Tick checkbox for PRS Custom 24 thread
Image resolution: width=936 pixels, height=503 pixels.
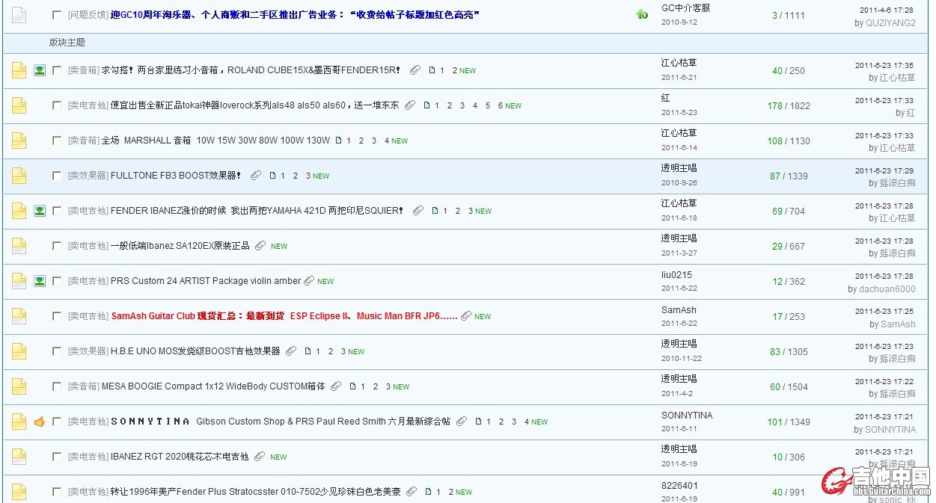pos(57,281)
